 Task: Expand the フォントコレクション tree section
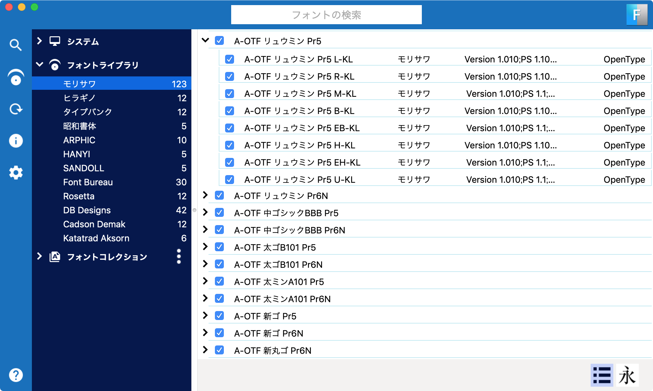(x=40, y=256)
